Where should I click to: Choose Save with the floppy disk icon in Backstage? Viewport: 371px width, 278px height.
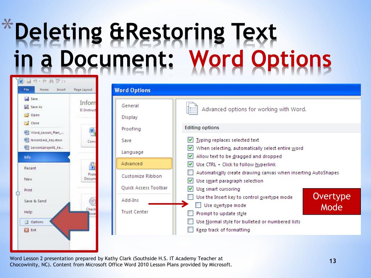(31, 99)
